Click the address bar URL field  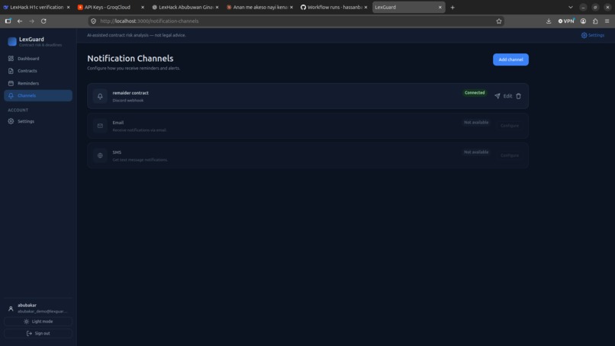pos(296,21)
